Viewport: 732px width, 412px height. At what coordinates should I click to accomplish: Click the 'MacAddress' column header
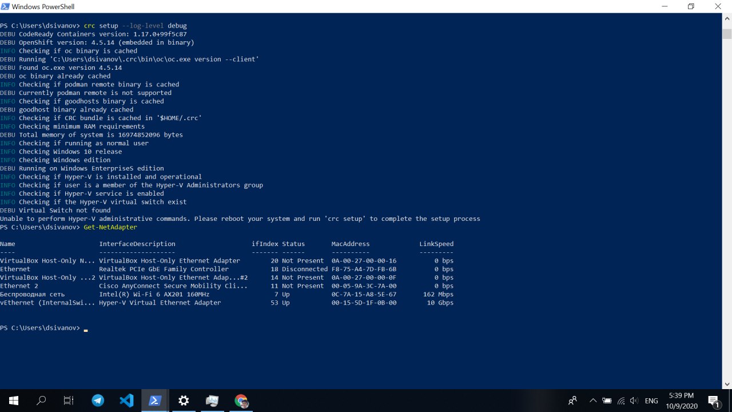click(x=351, y=244)
